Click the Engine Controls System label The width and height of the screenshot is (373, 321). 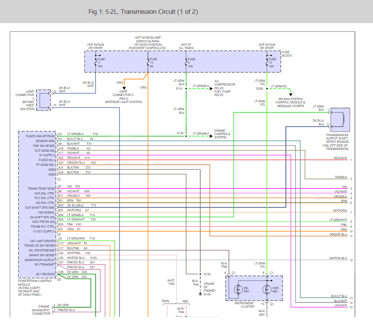click(x=222, y=134)
